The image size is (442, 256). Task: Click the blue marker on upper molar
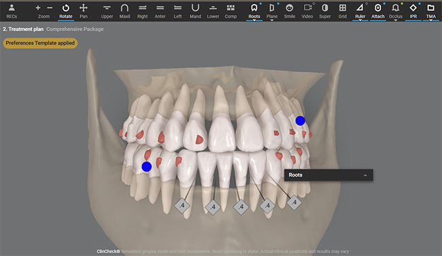point(300,121)
